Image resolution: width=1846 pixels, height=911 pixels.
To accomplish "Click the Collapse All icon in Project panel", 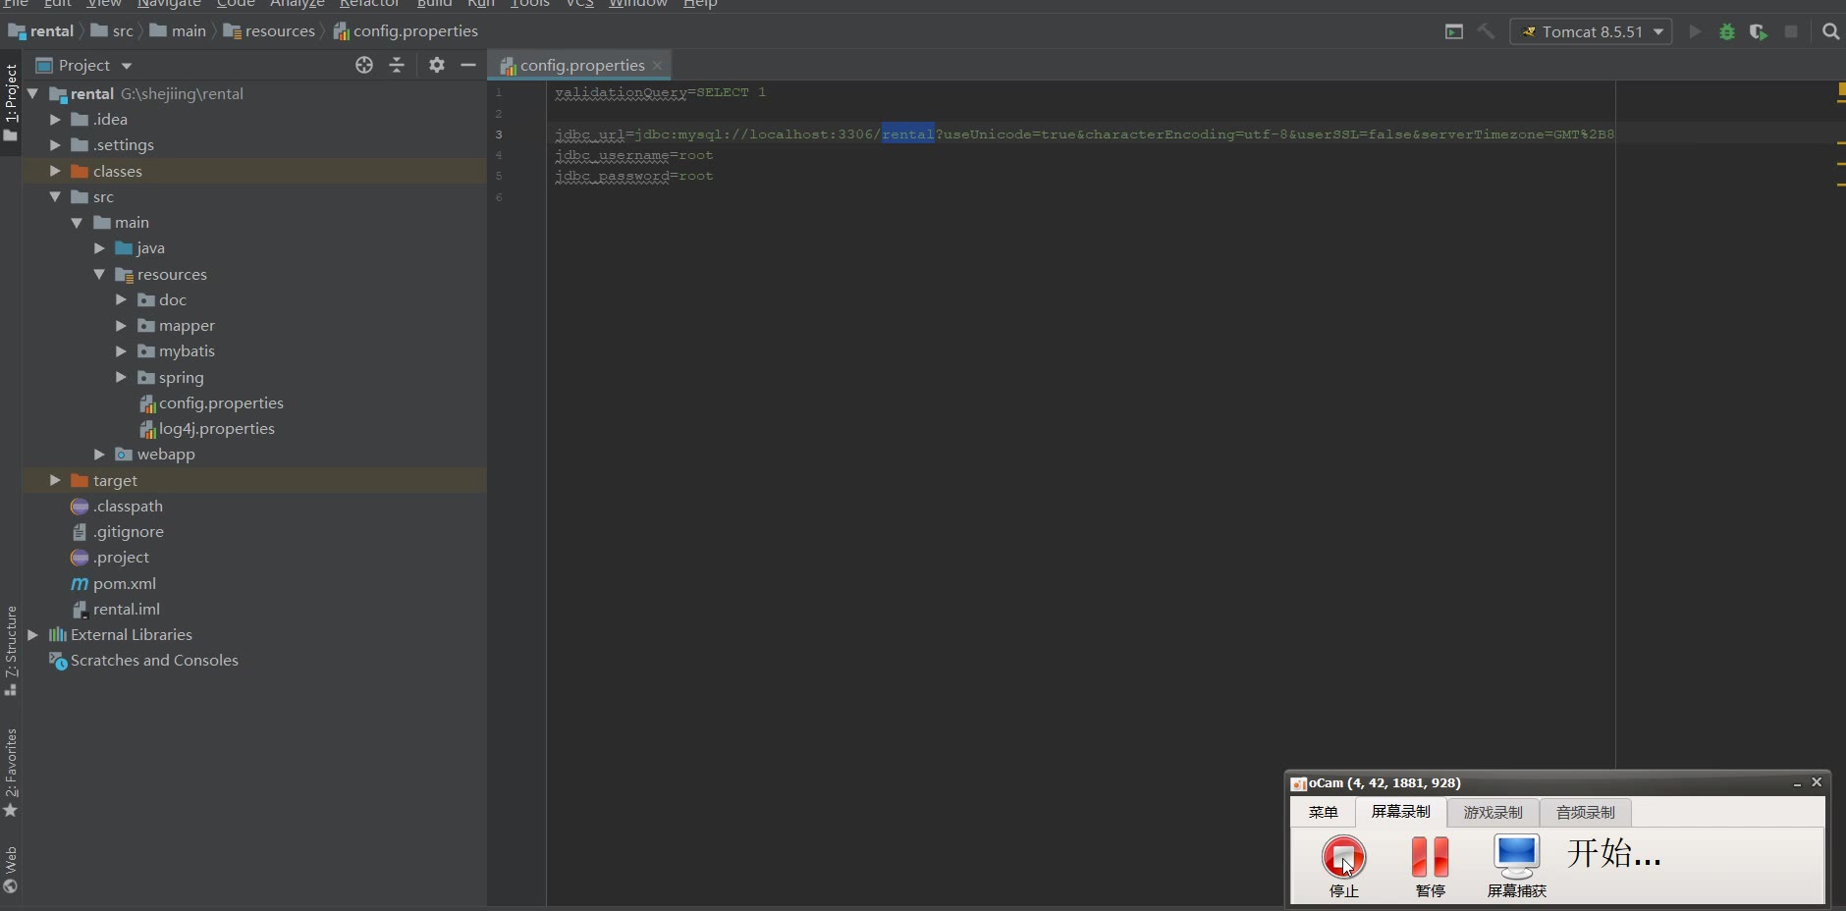I will (x=397, y=66).
